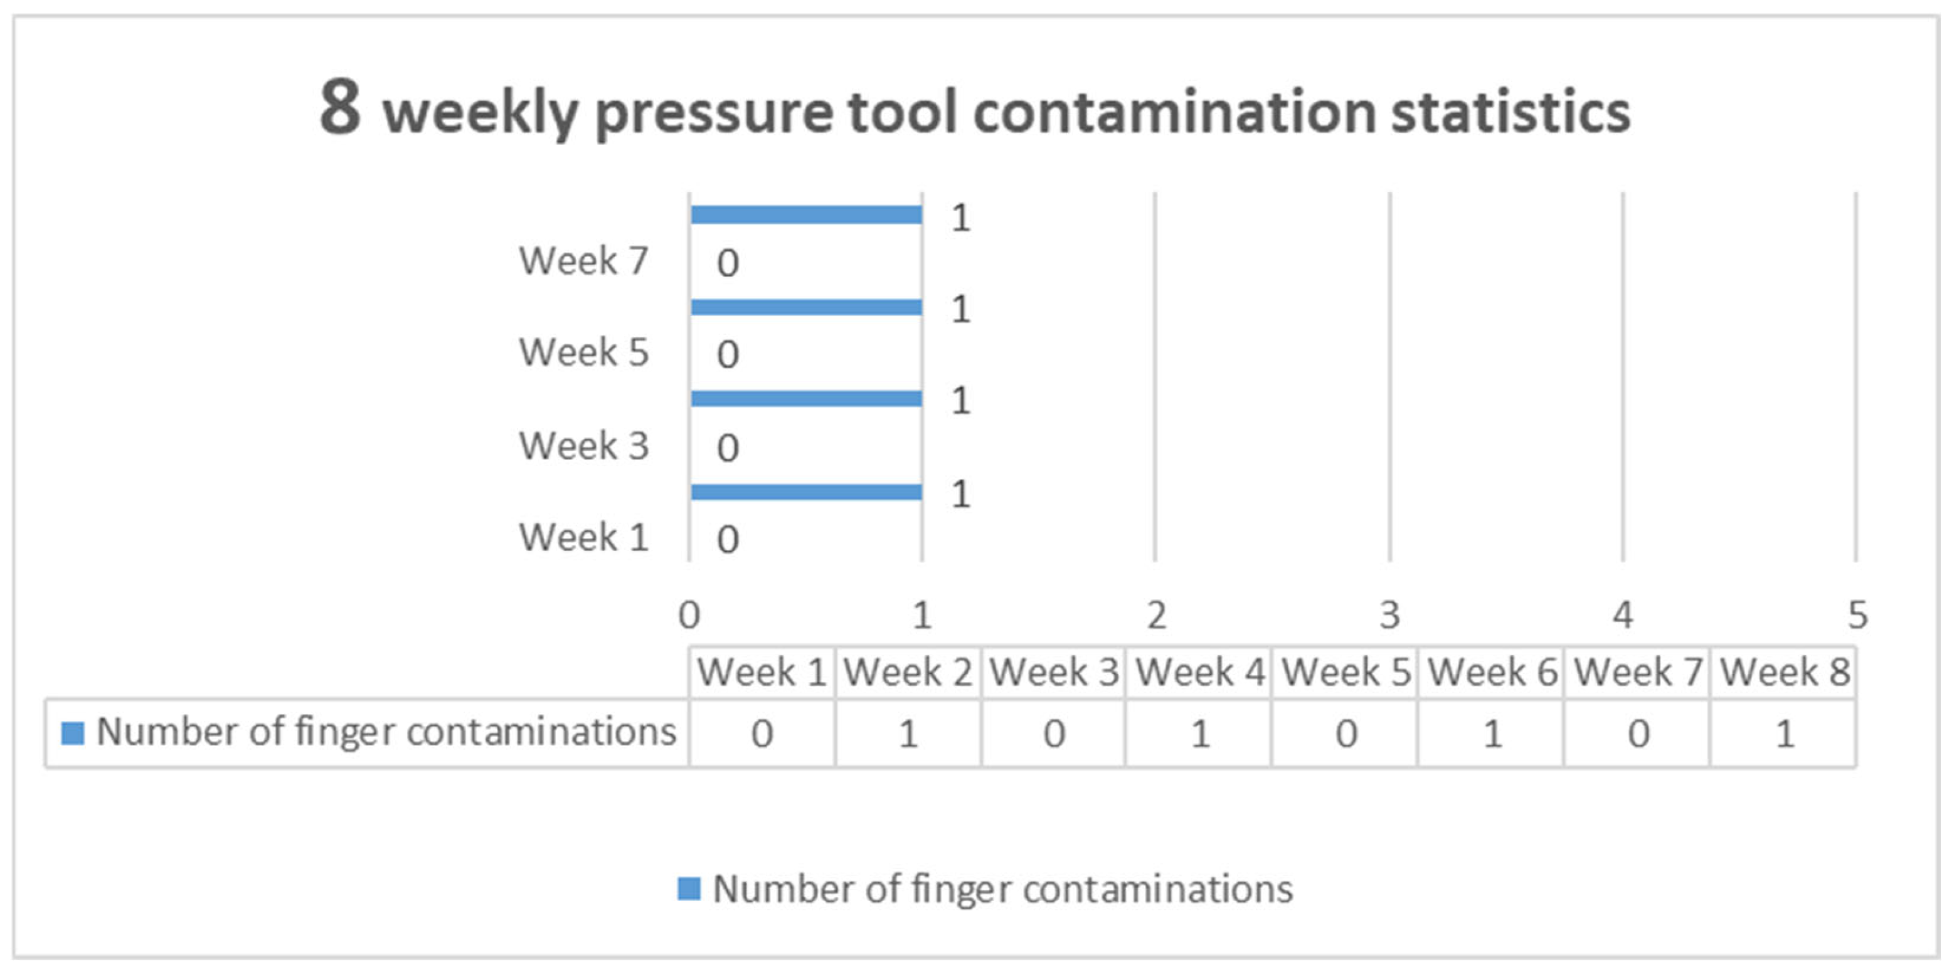Select the horizontal axis tick label 4
This screenshot has height=973, width=1954.
1623,614
